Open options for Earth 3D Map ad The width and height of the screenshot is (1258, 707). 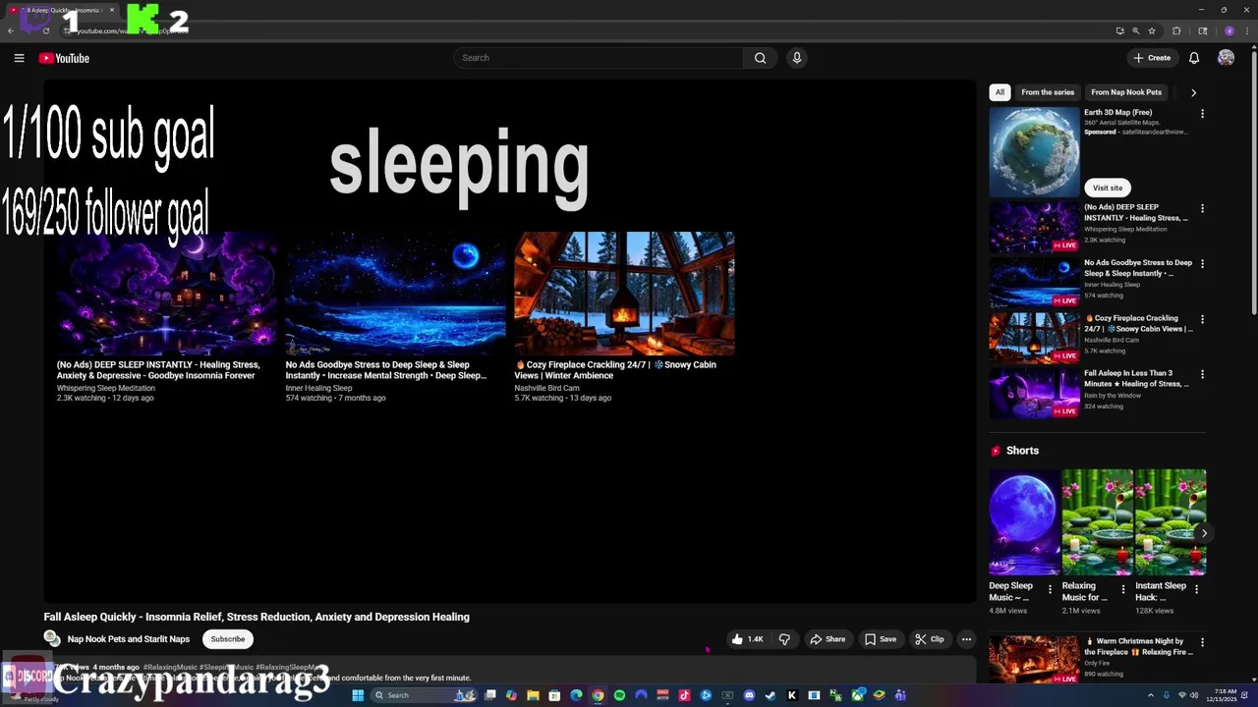pos(1202,114)
